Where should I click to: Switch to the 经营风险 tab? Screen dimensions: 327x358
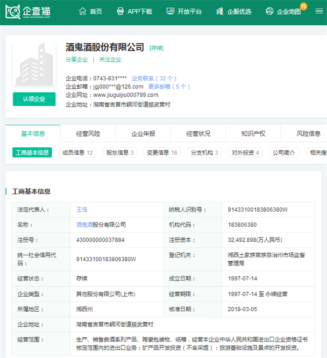click(x=88, y=134)
